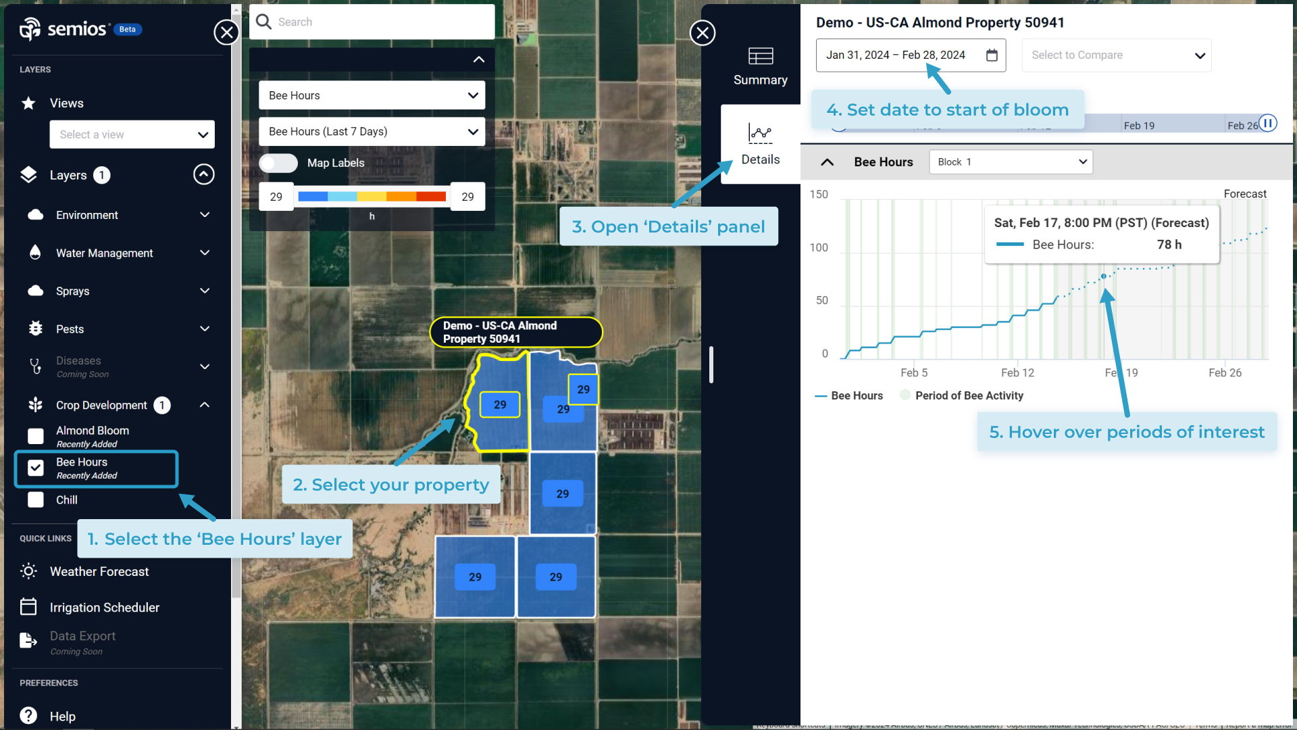
Task: Click the legend minimum value box
Action: (276, 197)
